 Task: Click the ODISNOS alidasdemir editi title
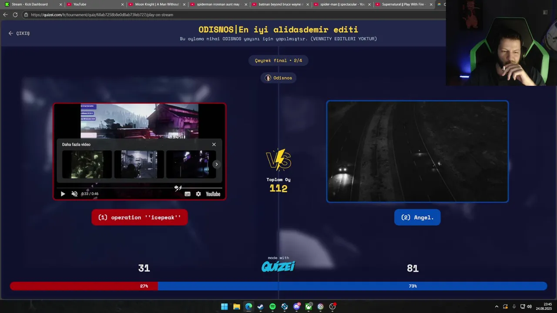click(278, 30)
